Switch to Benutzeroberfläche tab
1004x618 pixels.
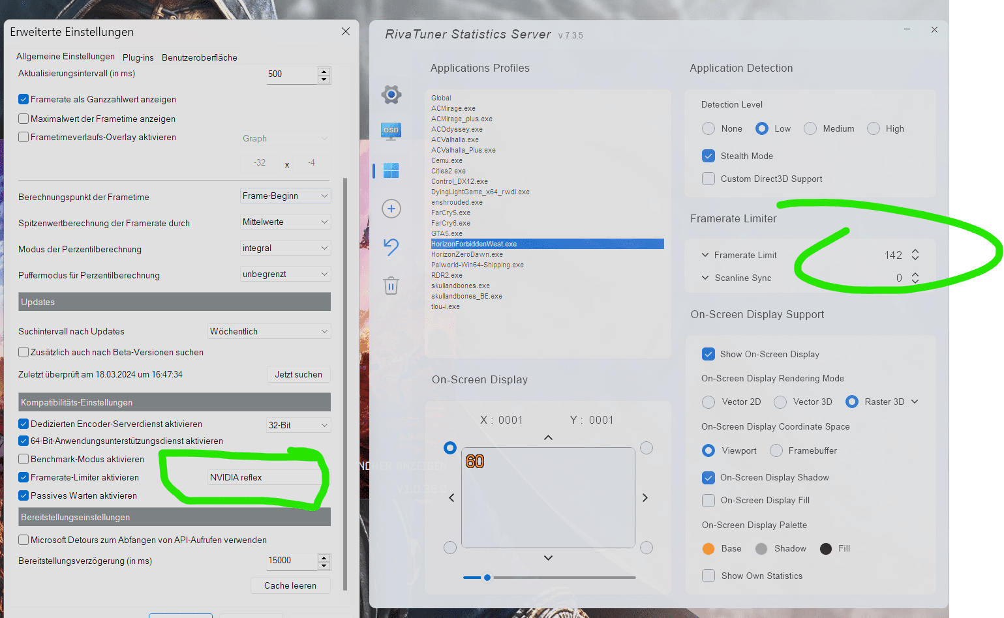[x=200, y=57]
